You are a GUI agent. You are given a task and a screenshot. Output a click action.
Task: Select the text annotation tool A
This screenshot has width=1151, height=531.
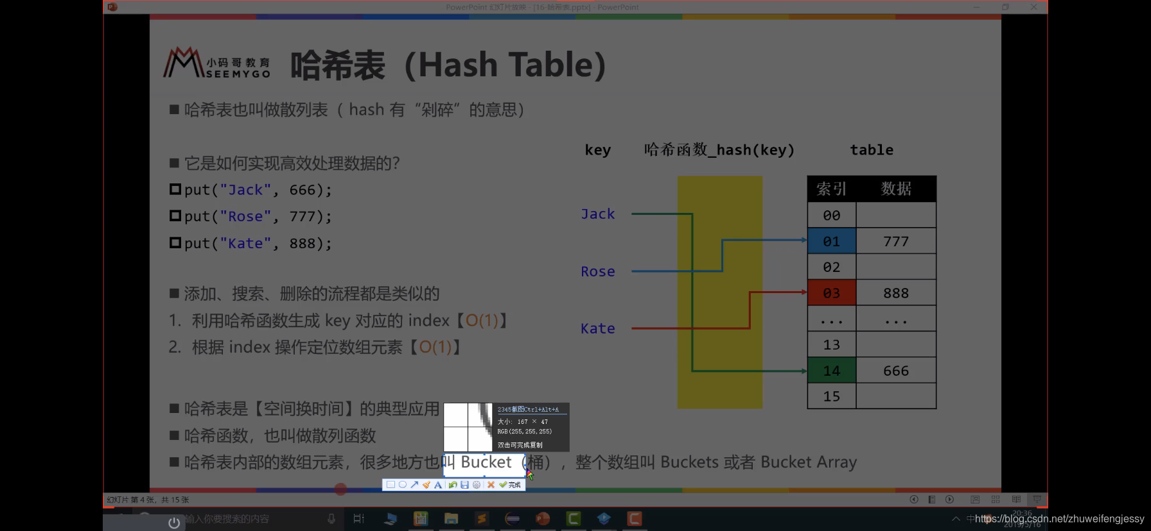point(438,485)
